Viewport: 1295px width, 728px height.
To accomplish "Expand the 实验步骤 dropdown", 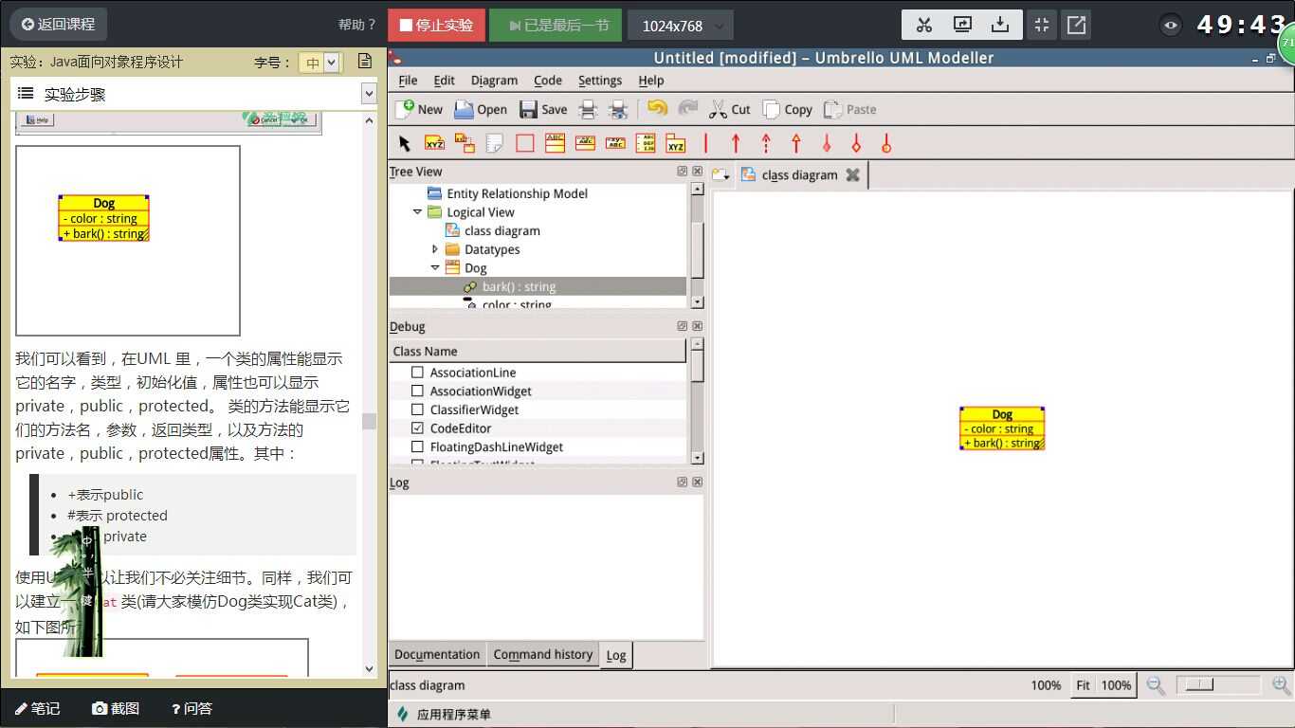I will coord(369,94).
